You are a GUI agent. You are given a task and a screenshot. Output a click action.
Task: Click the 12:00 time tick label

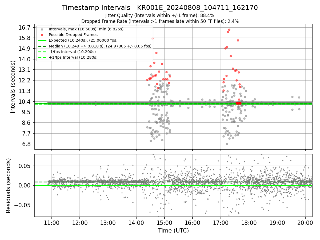(80, 223)
